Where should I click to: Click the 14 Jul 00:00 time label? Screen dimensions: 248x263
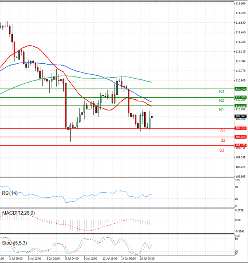tap(129, 258)
